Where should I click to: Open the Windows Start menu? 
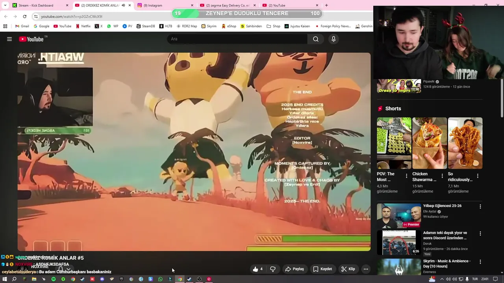click(x=5, y=279)
